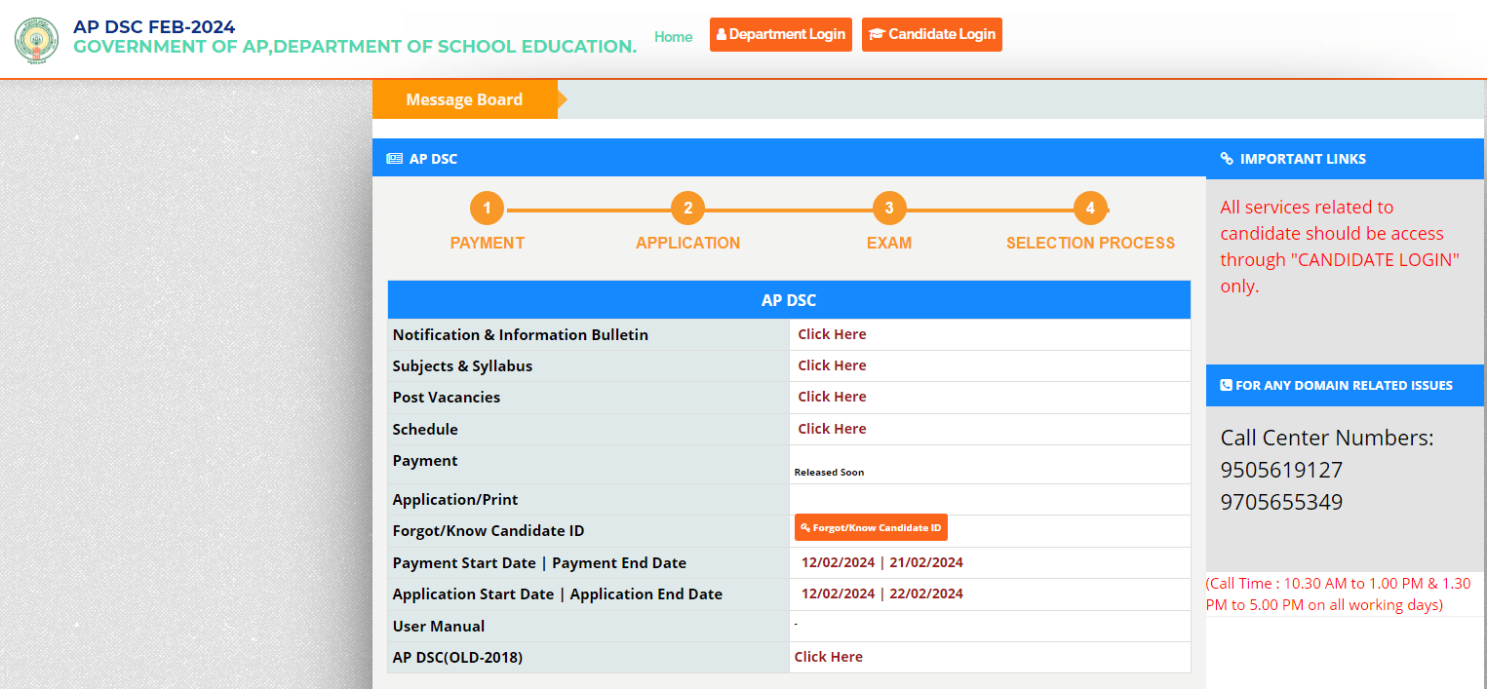The height and width of the screenshot is (689, 1487).
Task: Click step 2 Application circle
Action: [687, 209]
